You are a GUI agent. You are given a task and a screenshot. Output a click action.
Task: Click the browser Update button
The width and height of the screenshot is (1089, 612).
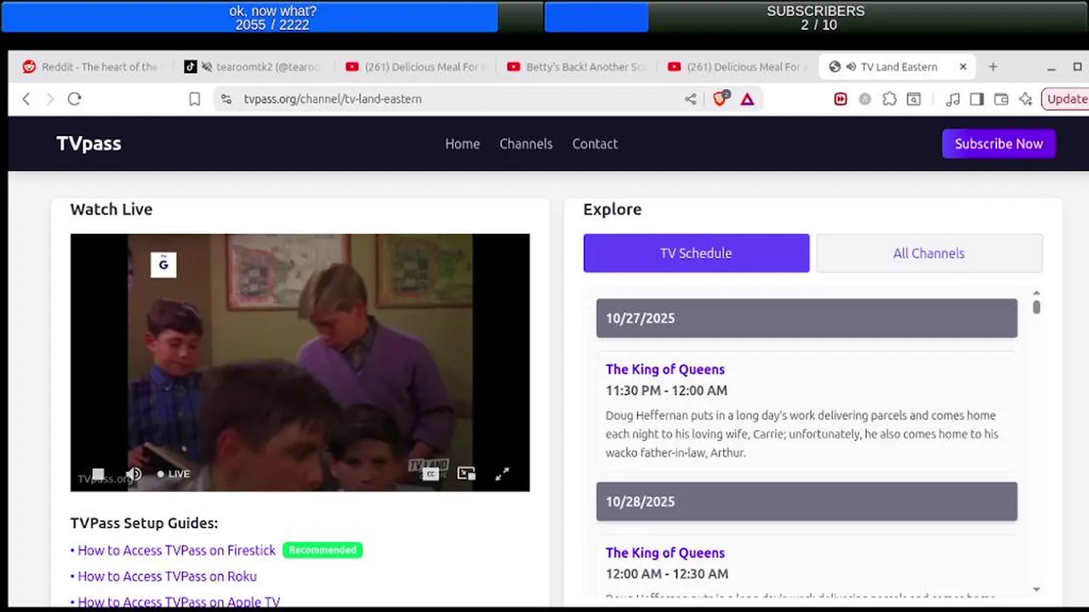1067,99
